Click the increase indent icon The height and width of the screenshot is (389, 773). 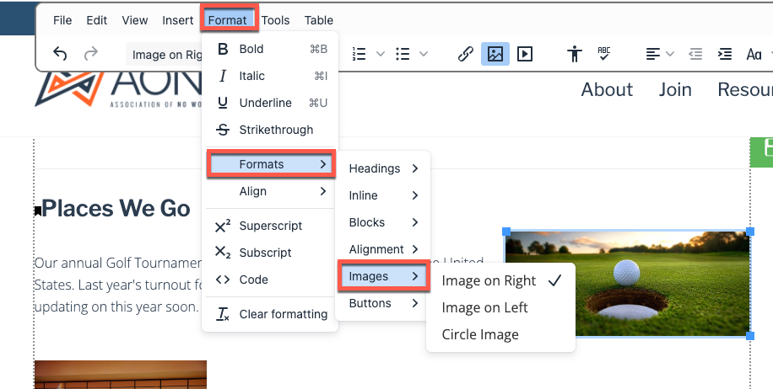pyautogui.click(x=725, y=54)
